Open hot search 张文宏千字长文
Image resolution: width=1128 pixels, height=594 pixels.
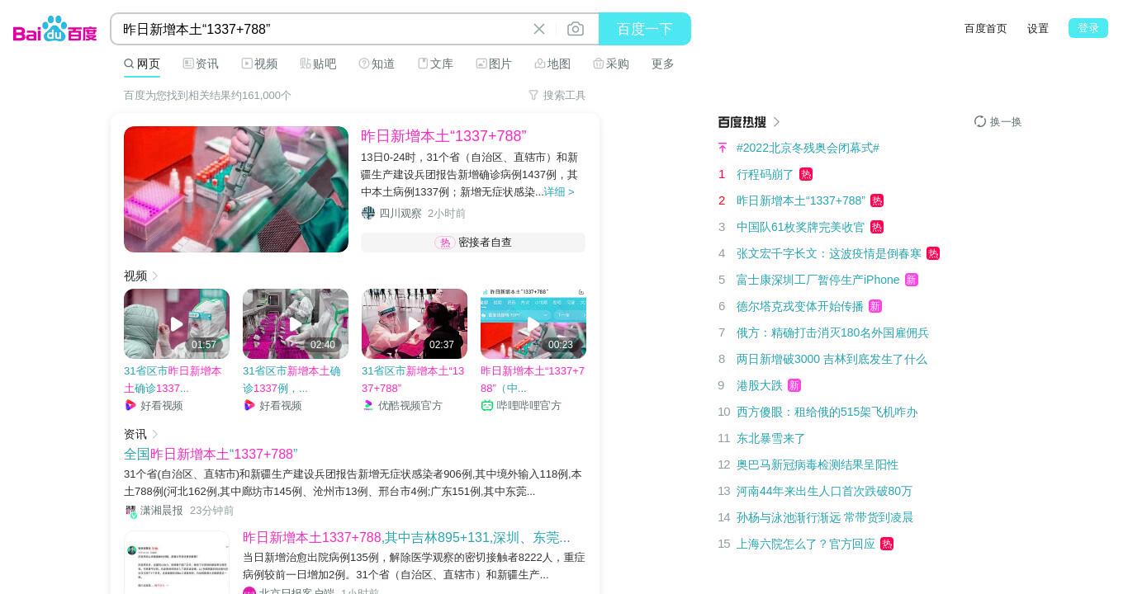tap(829, 253)
